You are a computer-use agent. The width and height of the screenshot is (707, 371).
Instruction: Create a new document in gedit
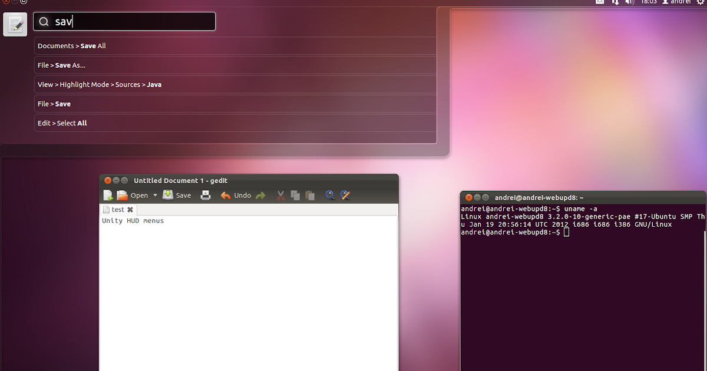[108, 195]
